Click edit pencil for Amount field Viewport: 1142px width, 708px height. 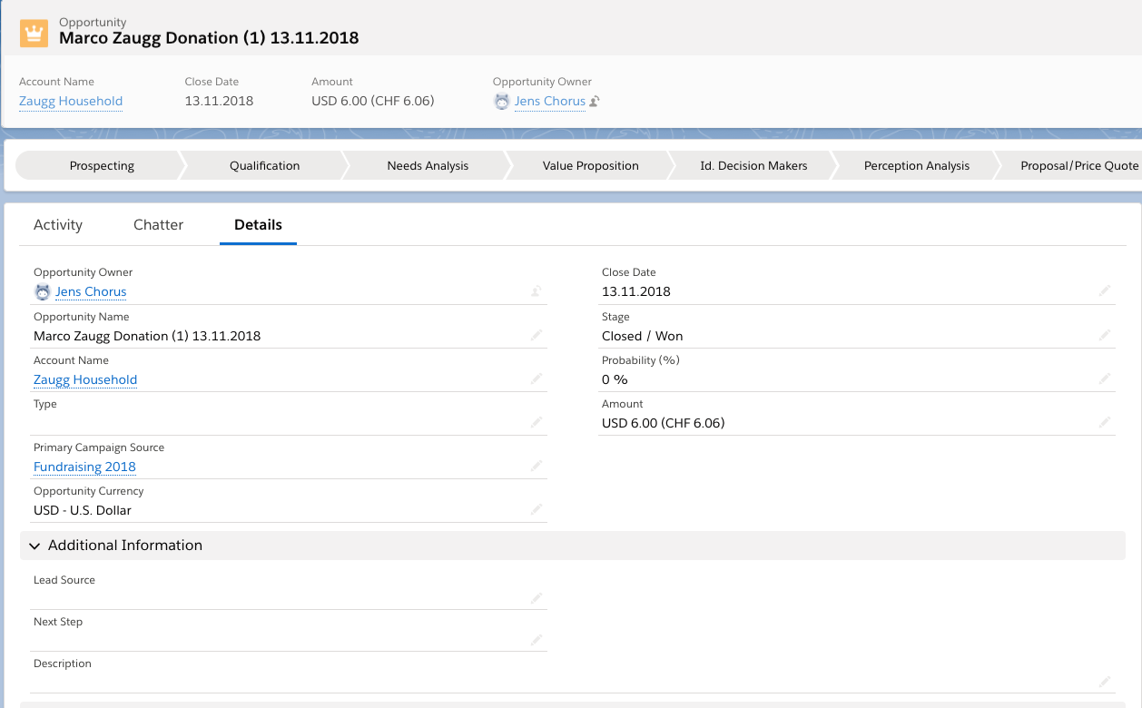click(x=1105, y=423)
